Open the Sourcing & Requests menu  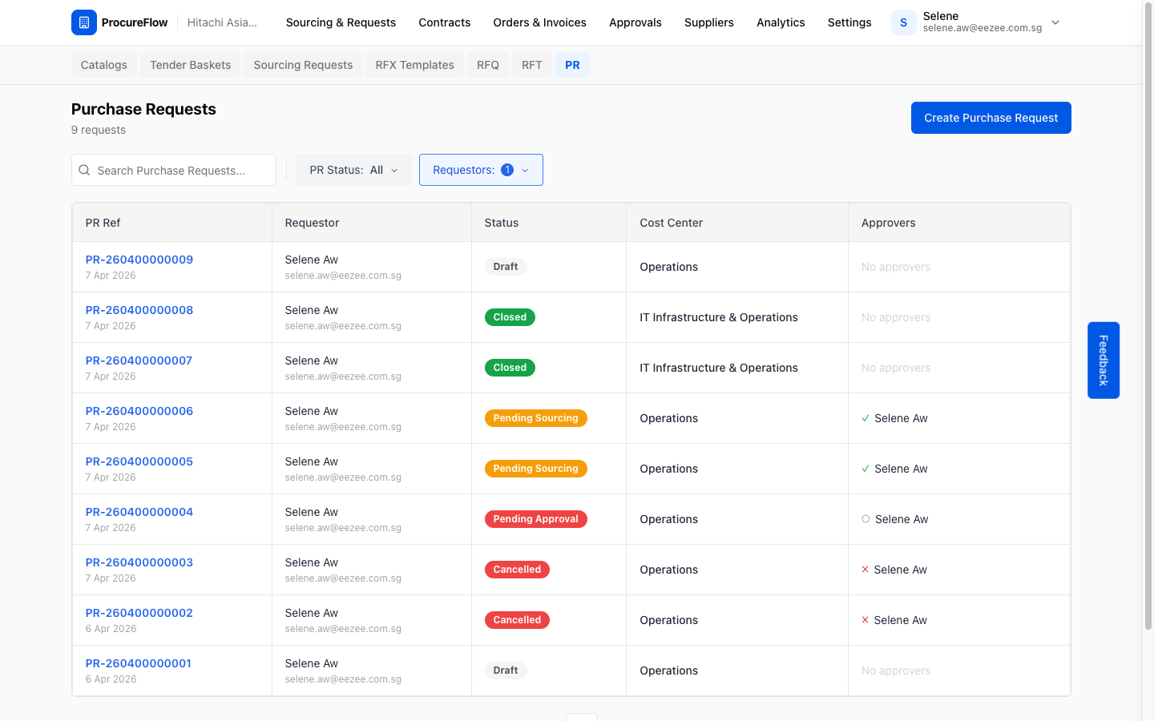point(341,22)
